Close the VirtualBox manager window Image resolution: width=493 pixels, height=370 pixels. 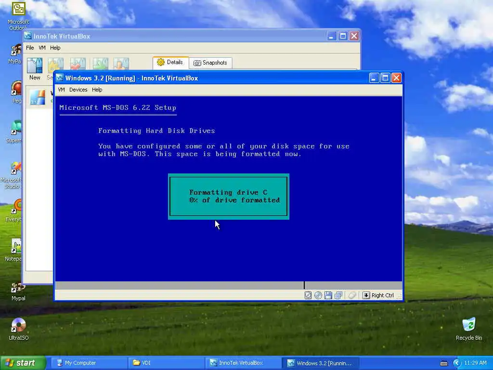(x=354, y=36)
